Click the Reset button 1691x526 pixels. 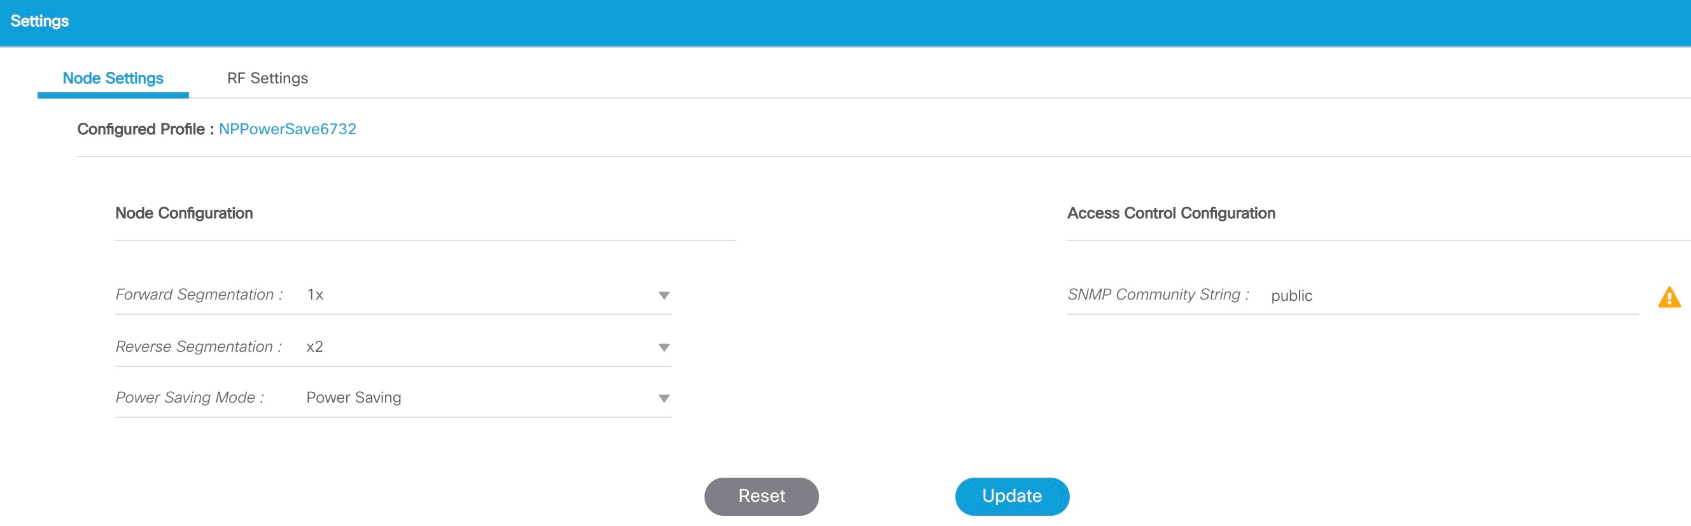(761, 497)
